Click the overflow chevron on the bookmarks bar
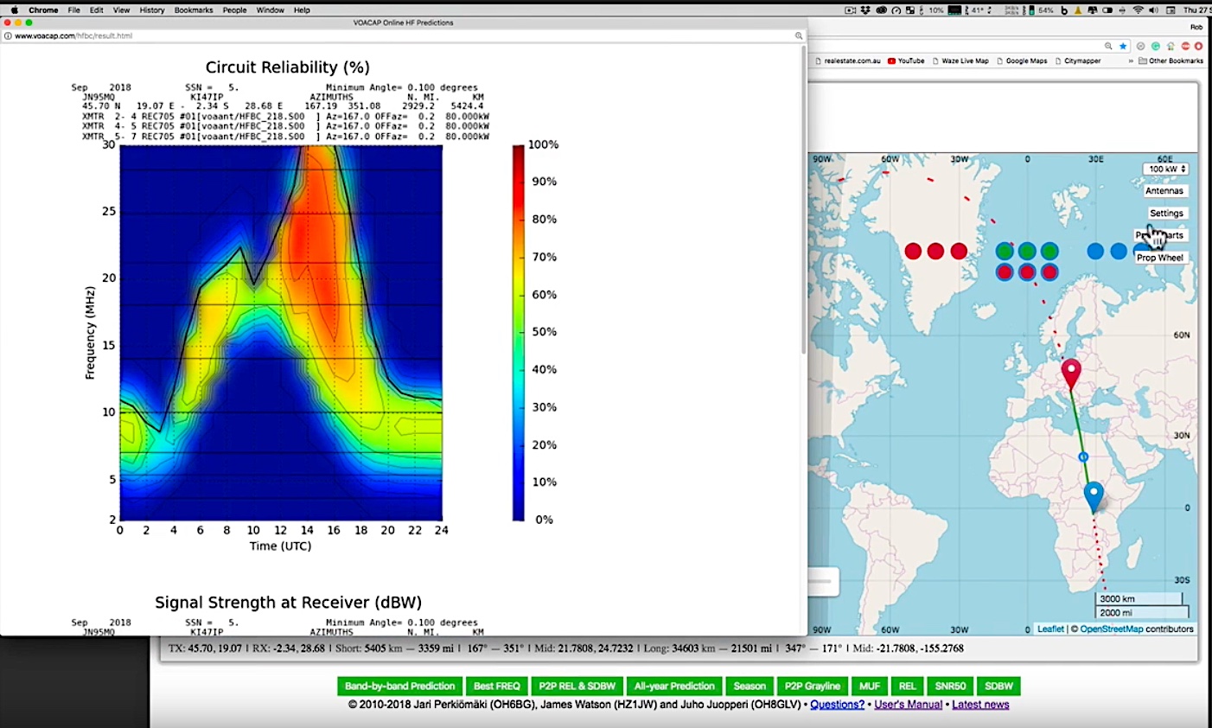Viewport: 1212px width, 728px height. tap(1130, 61)
